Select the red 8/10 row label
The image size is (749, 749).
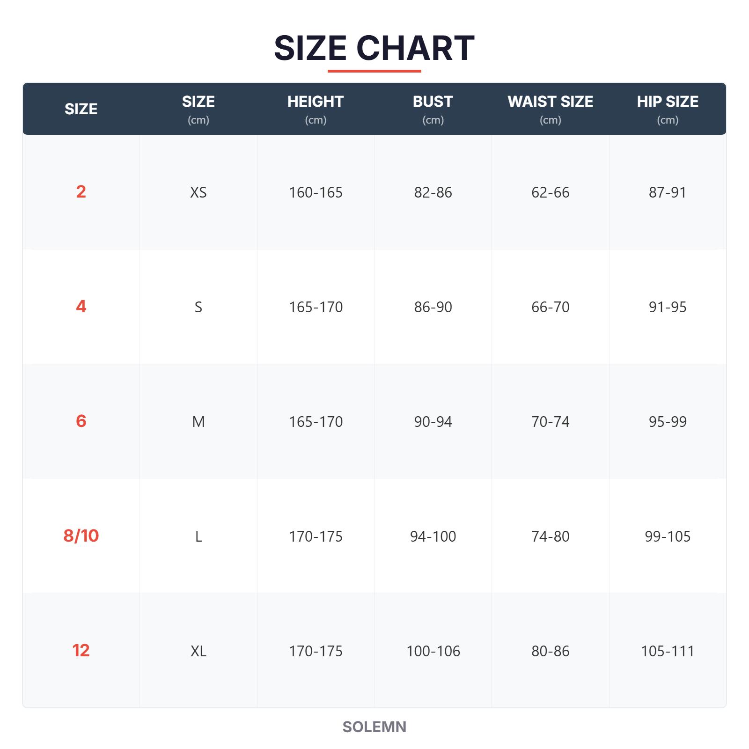[81, 536]
